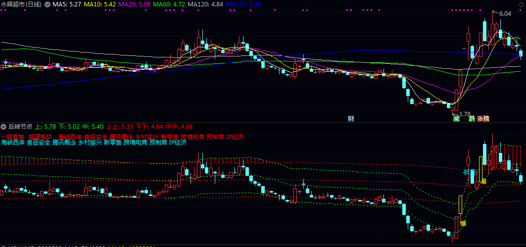Expand the 永辉超市 main chart dropdown arrow
Screen dimensions: 526x247
click(48, 4)
